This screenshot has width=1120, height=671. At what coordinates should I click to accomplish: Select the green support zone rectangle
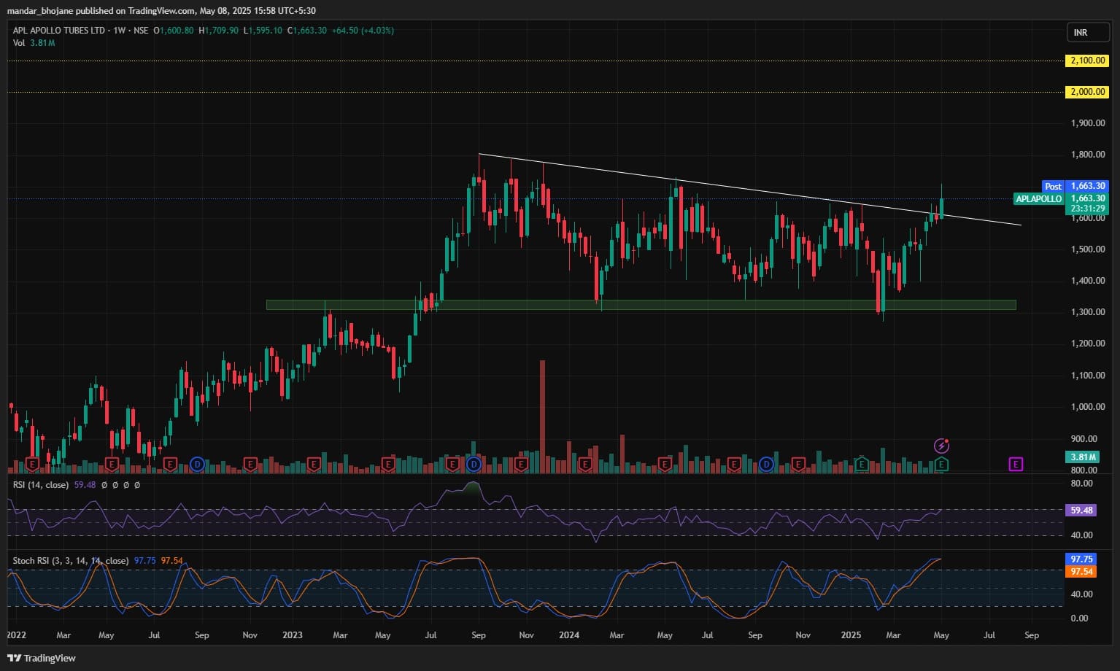pyautogui.click(x=641, y=305)
